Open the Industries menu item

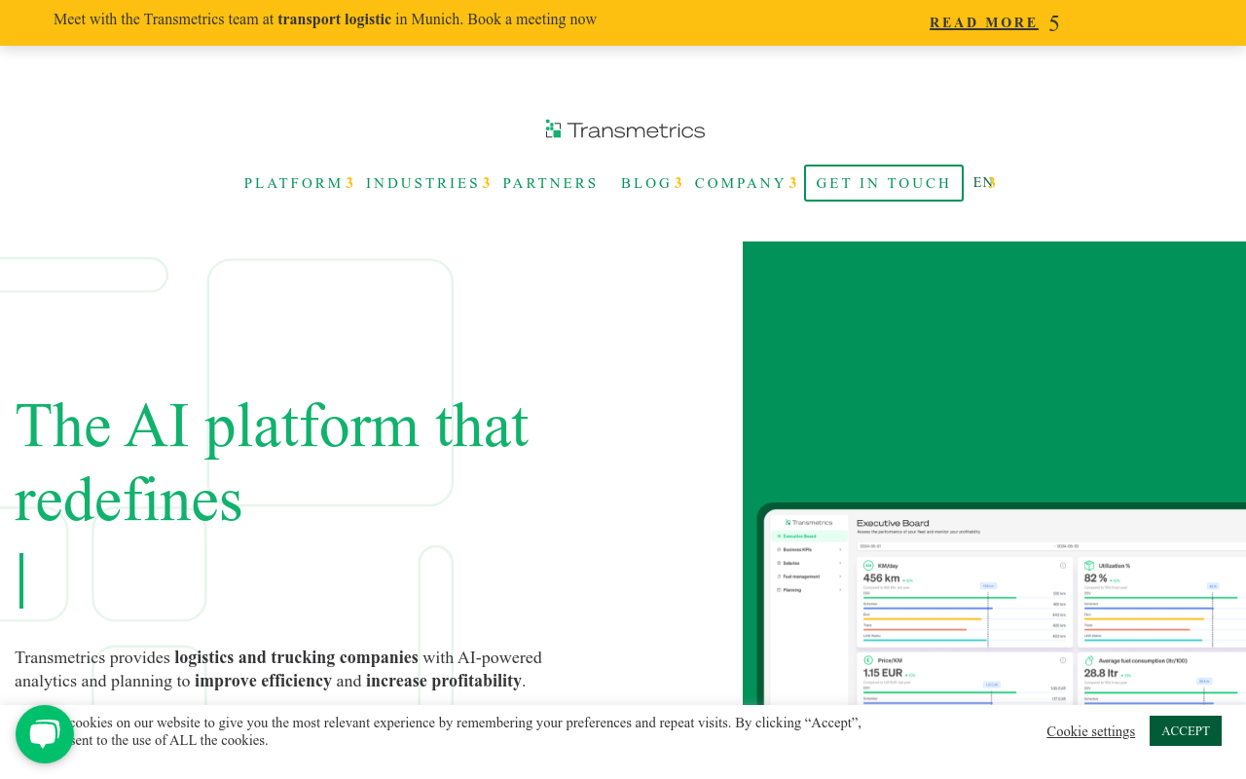click(x=423, y=183)
